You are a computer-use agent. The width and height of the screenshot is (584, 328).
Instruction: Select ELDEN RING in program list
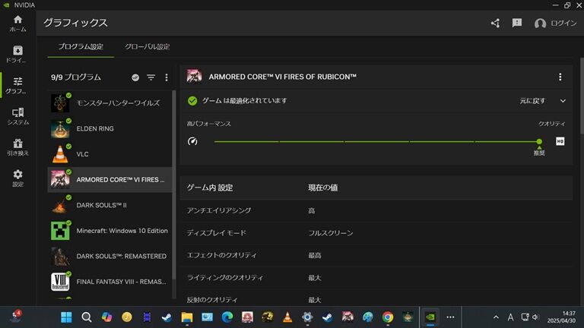click(109, 128)
